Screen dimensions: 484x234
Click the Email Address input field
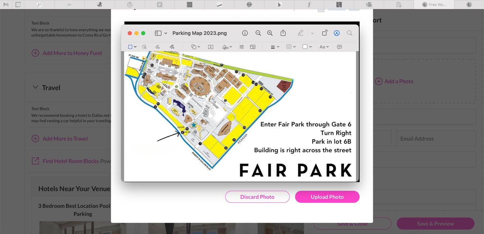pos(436,138)
